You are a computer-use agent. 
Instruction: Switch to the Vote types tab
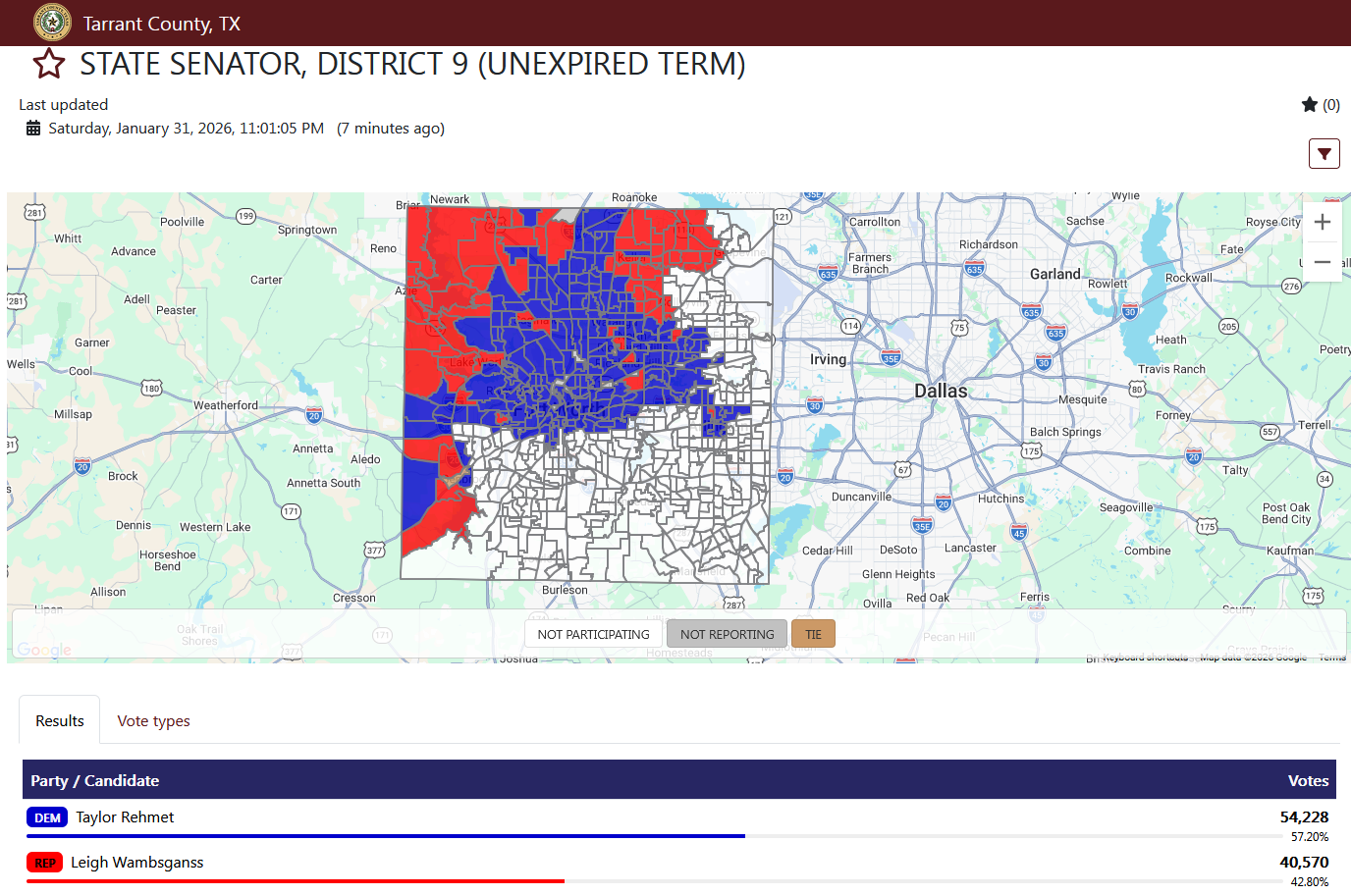pyautogui.click(x=153, y=721)
